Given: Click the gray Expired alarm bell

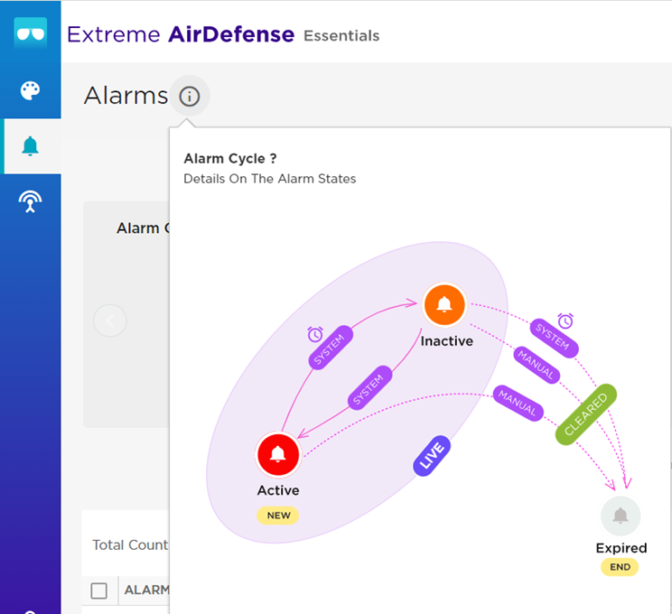Looking at the screenshot, I should point(621,516).
